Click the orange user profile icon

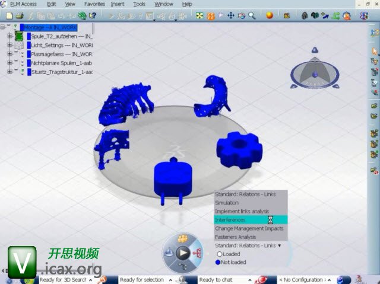pyautogui.click(x=347, y=16)
